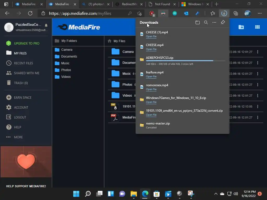
Task: Switch to the Not Found tab
Action: 162,4
